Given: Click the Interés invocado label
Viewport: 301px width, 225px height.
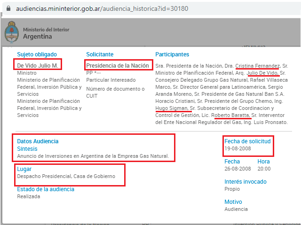Looking at the screenshot, I should tap(246, 182).
